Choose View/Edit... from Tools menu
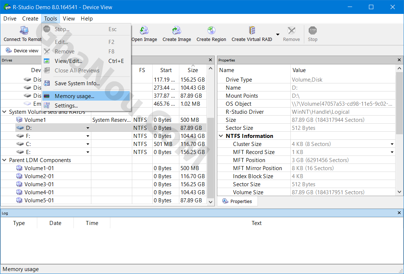The height and width of the screenshot is (274, 404). coord(86,61)
